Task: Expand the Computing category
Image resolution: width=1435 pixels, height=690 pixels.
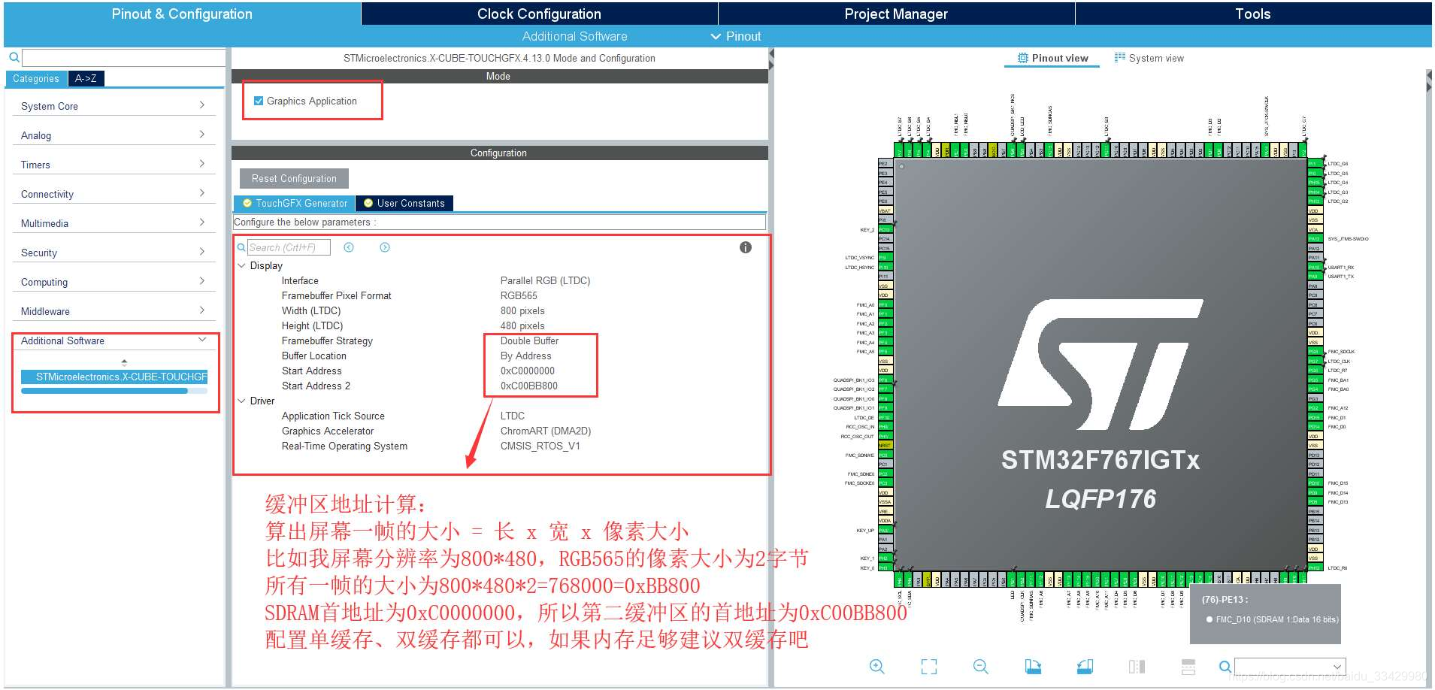Action: click(114, 282)
